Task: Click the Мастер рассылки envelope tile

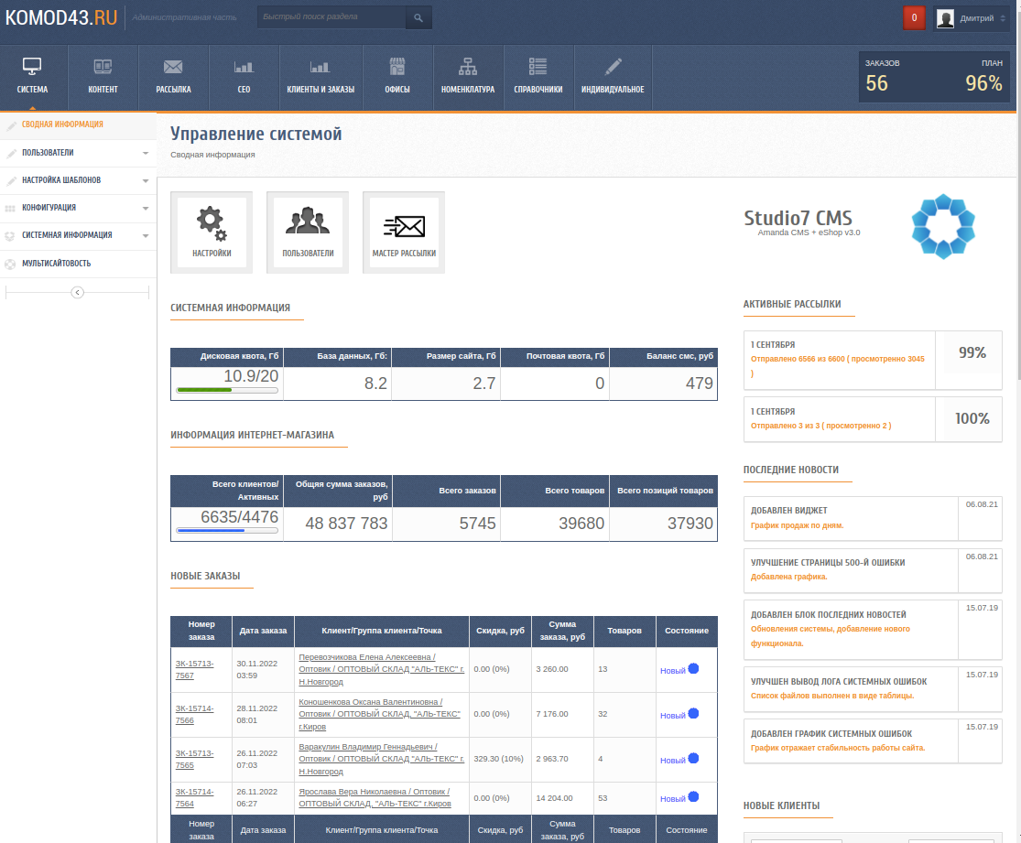Action: point(404,232)
